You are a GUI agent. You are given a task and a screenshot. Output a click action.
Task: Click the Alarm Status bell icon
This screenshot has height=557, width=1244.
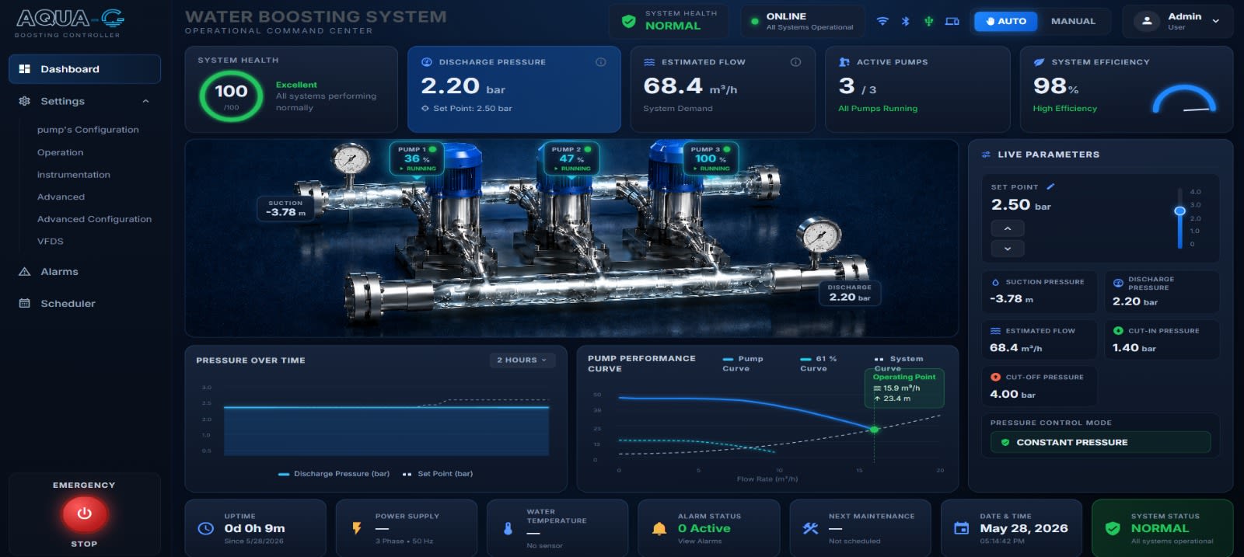pos(659,528)
